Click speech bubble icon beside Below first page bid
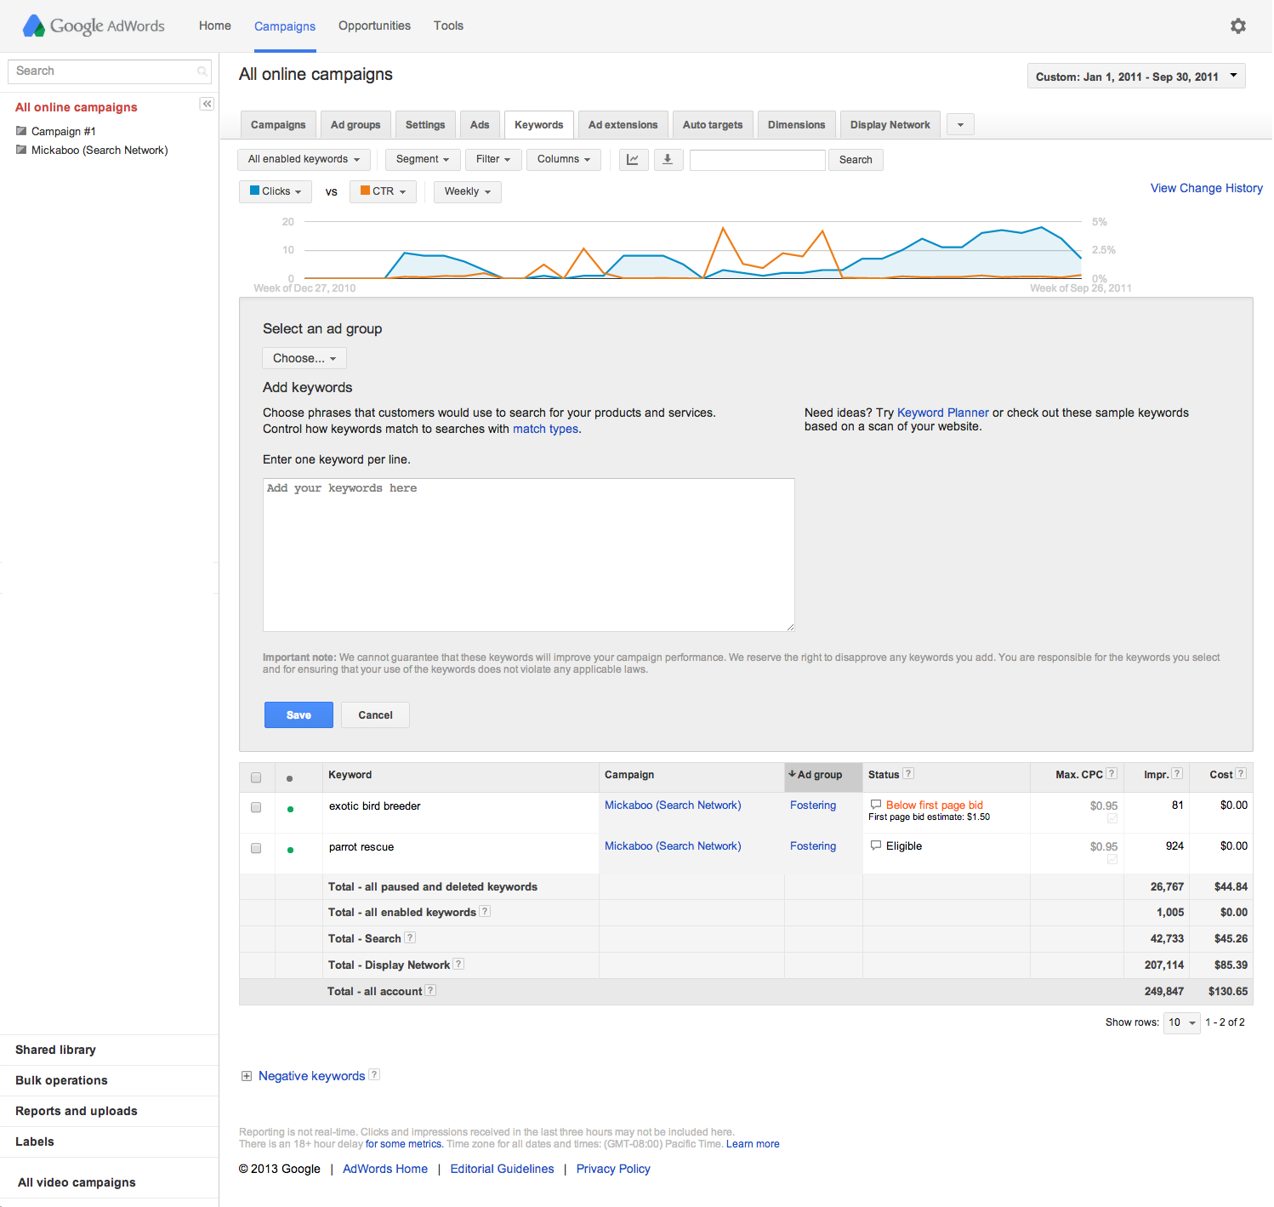Viewport: 1274px width, 1207px height. 876,805
